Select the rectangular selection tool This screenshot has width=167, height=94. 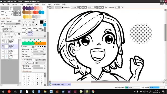[x=23, y=22]
